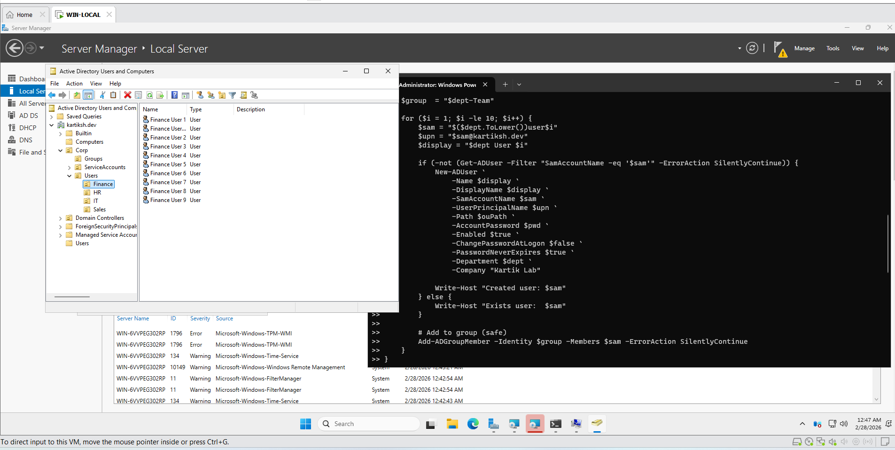Click Server Manager back navigation arrow
This screenshot has height=450, width=895.
tap(15, 48)
